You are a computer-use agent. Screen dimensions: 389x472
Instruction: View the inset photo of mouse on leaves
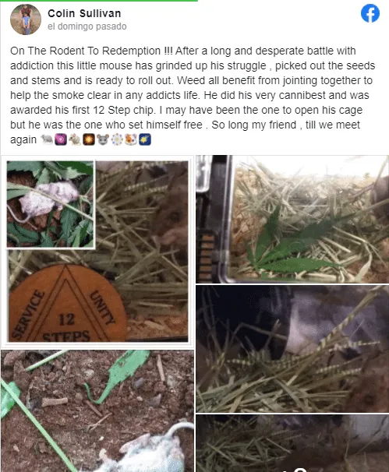[x=51, y=204]
